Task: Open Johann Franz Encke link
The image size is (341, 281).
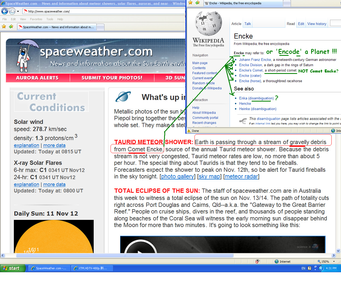Action: (255, 60)
